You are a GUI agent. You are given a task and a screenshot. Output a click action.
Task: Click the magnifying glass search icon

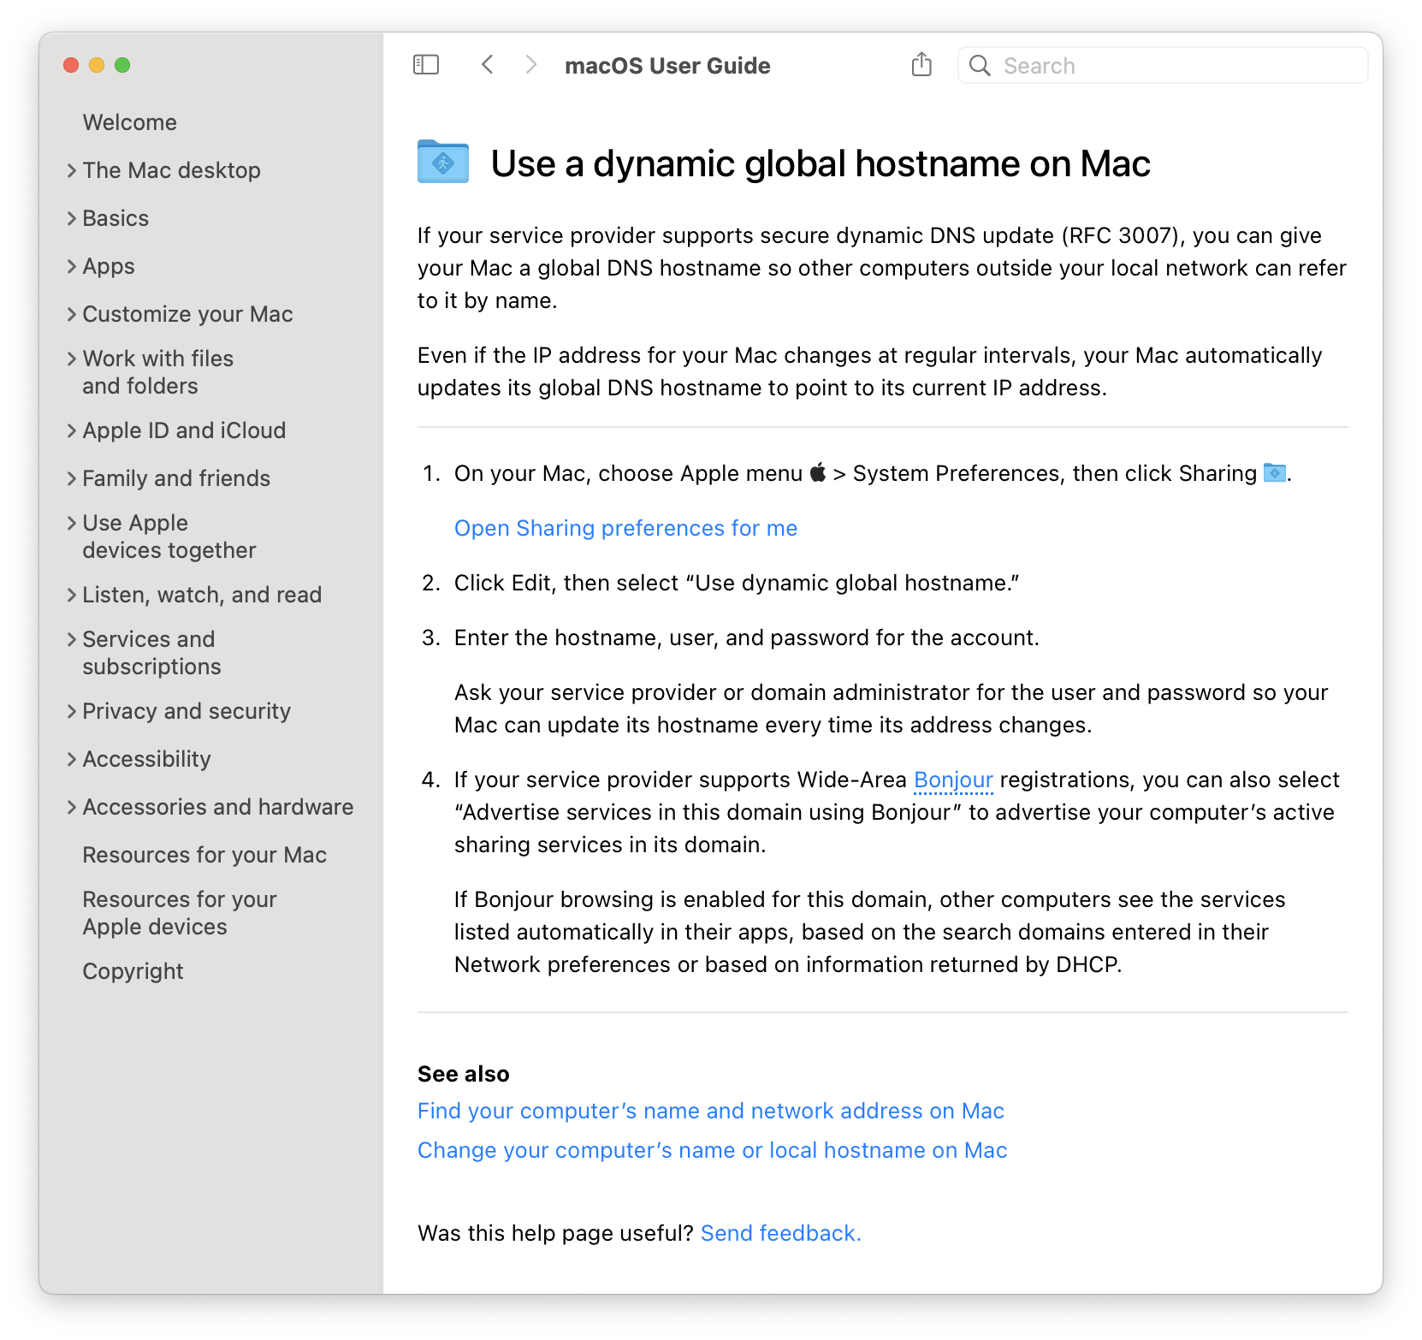click(980, 66)
